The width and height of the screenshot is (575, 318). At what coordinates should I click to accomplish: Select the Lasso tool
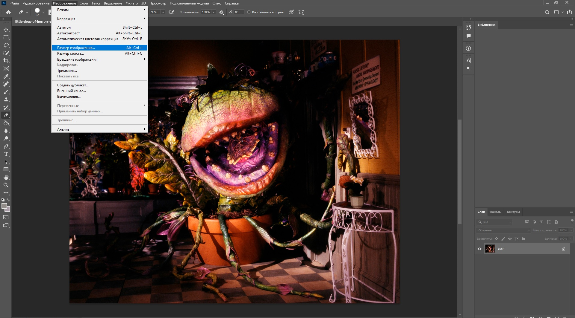pos(6,45)
